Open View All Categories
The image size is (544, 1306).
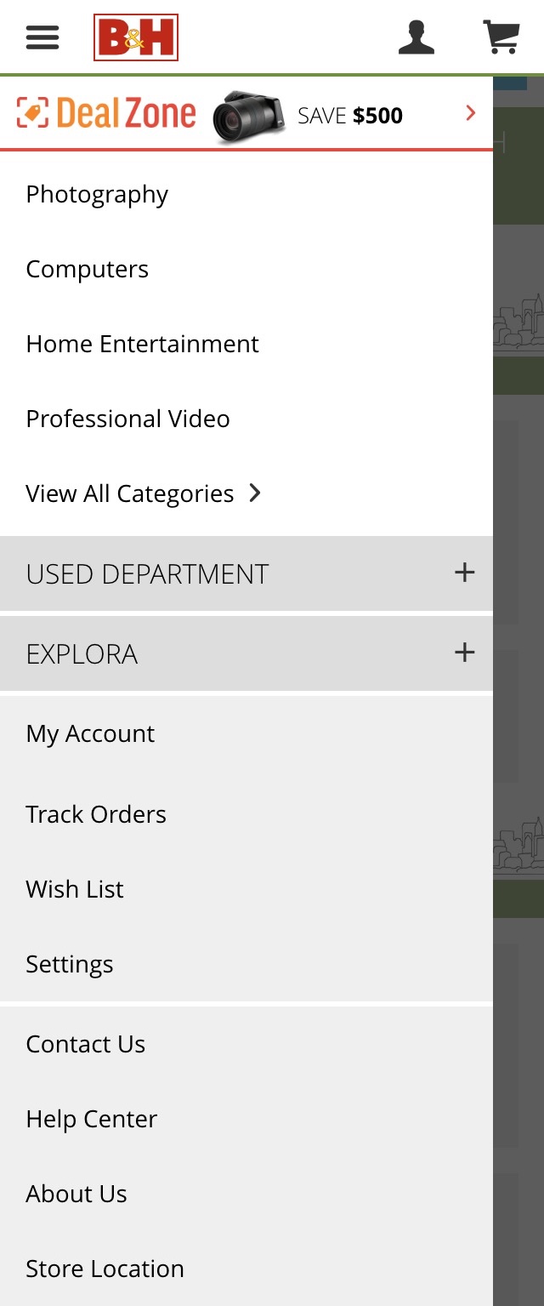tap(129, 493)
